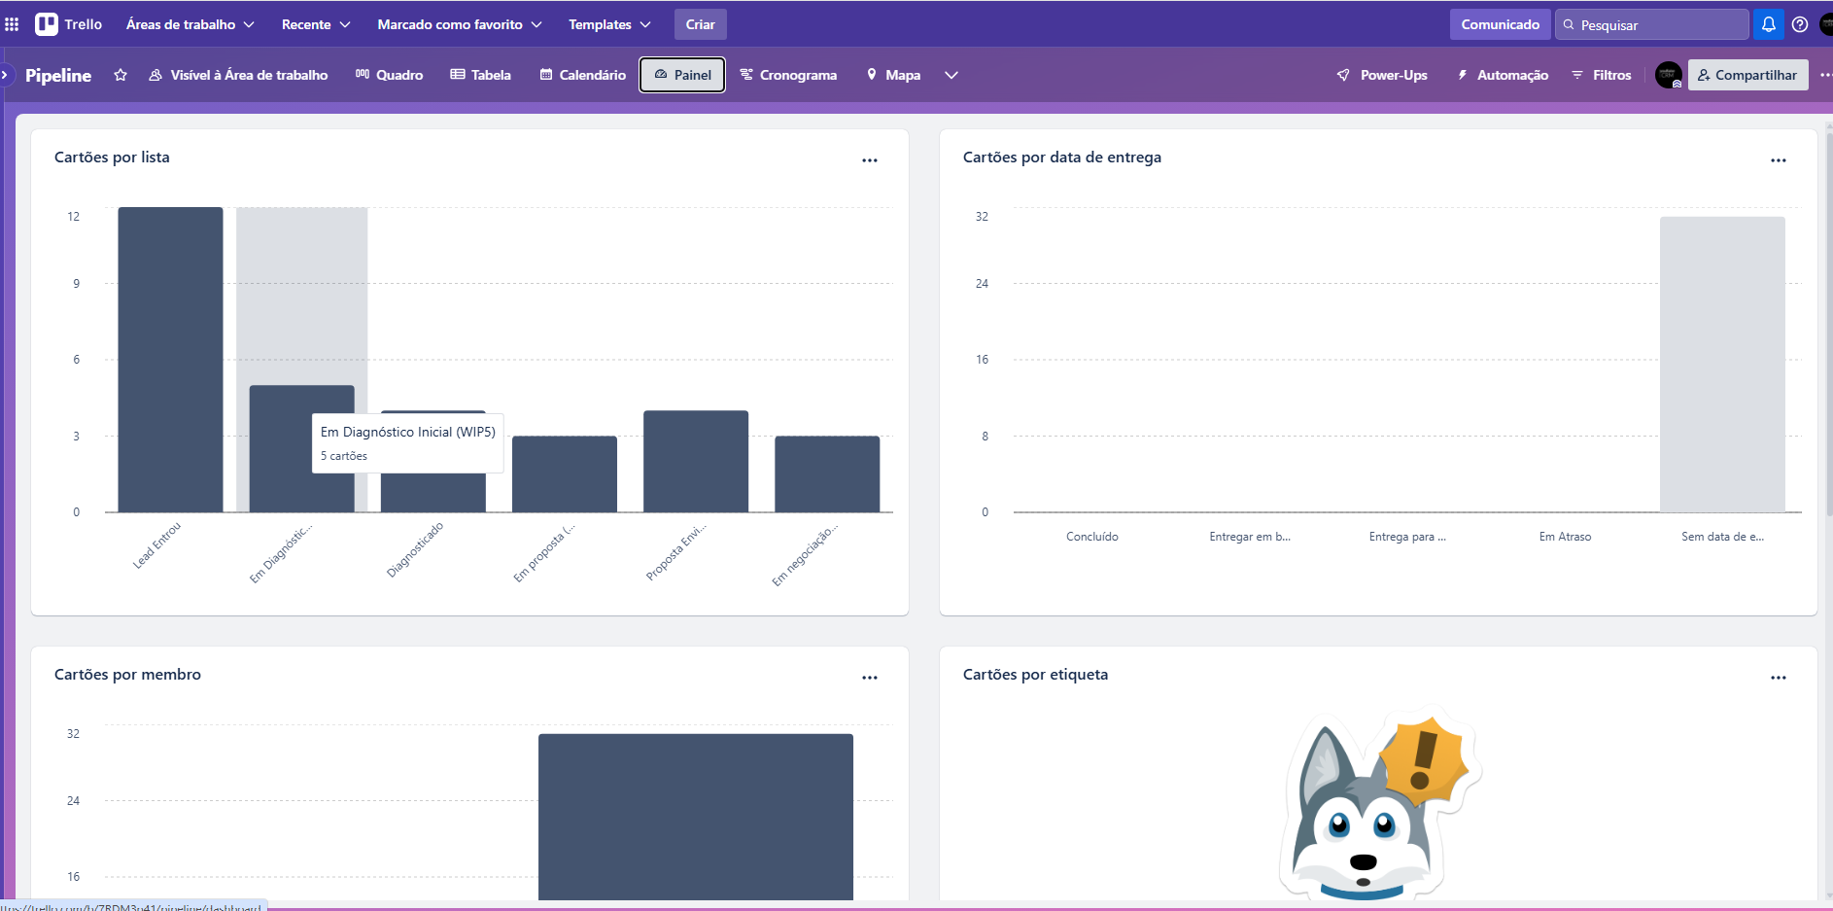The height and width of the screenshot is (911, 1833).
Task: Click the Concluído axis label
Action: click(x=1092, y=537)
